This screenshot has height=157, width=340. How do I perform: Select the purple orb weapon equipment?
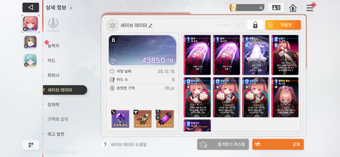click(x=120, y=119)
